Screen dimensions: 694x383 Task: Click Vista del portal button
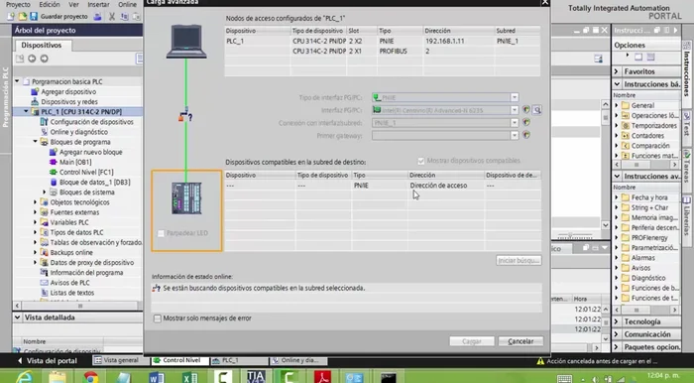[47, 361]
